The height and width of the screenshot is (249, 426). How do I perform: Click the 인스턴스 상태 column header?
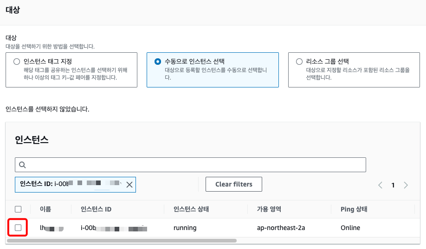191,209
